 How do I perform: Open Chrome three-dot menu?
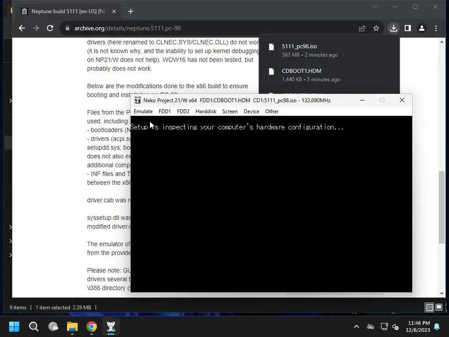click(x=436, y=28)
